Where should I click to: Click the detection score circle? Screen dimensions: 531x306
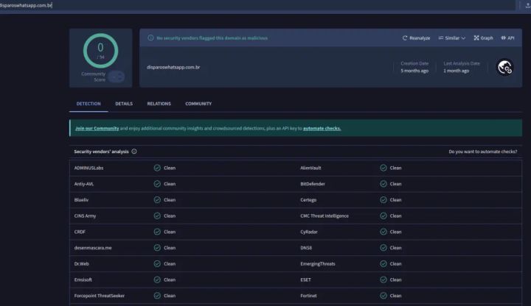[100, 51]
